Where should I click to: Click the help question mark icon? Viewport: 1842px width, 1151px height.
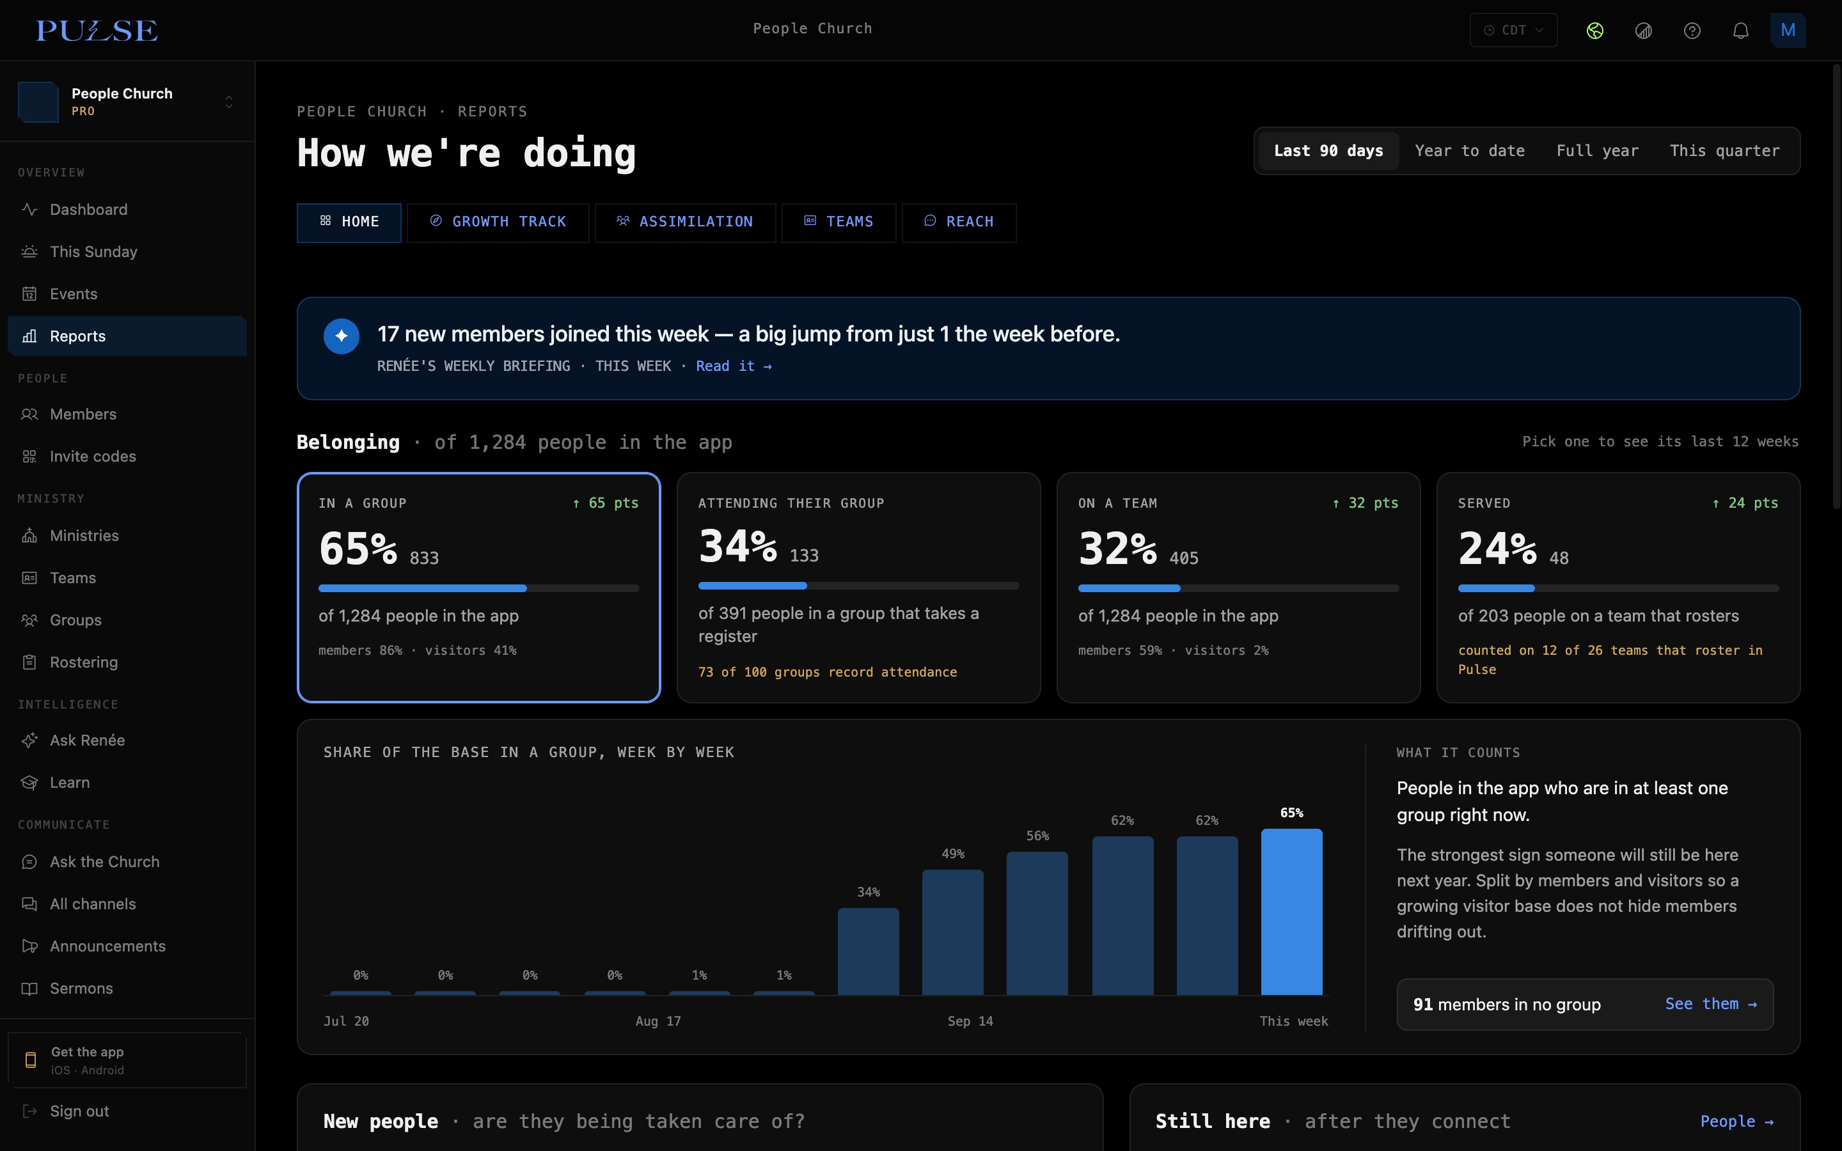pos(1691,31)
